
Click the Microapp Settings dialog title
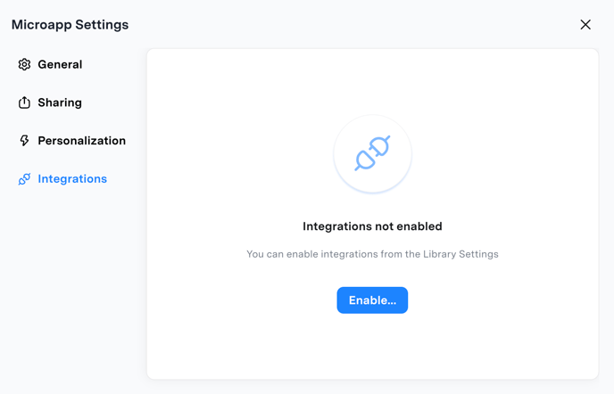(71, 25)
